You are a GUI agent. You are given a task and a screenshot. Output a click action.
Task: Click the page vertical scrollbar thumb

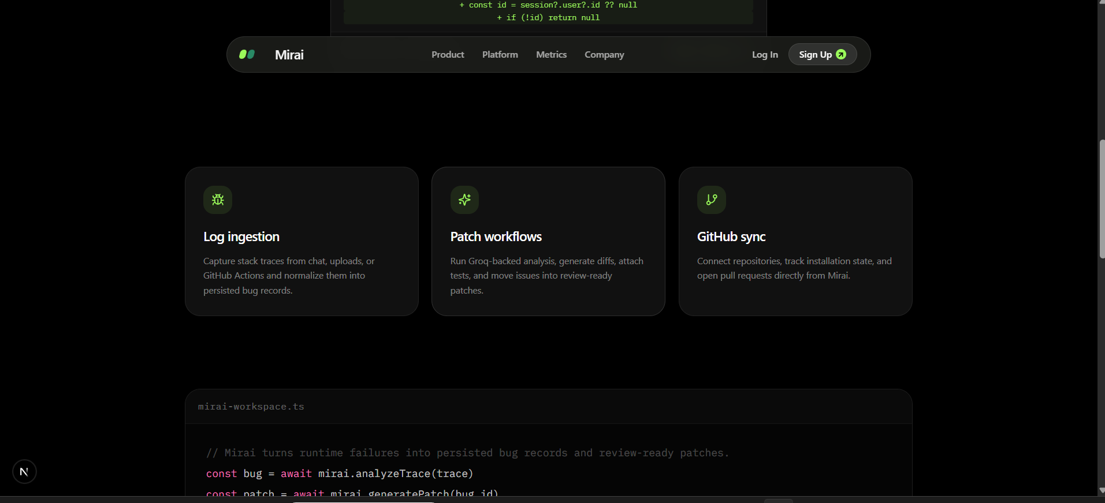tap(1102, 199)
